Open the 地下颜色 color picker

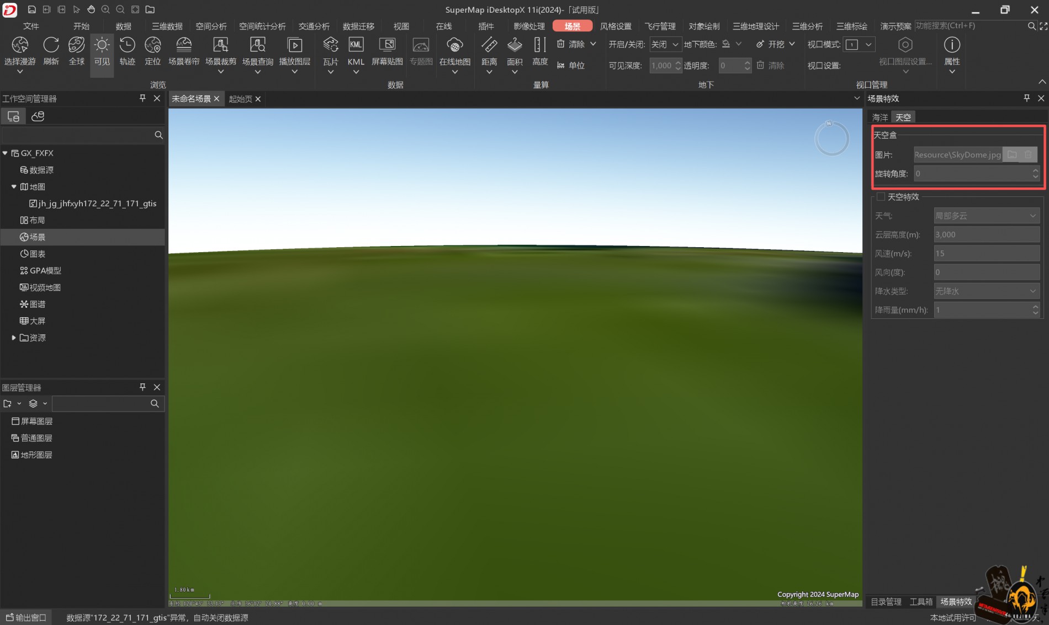point(731,44)
